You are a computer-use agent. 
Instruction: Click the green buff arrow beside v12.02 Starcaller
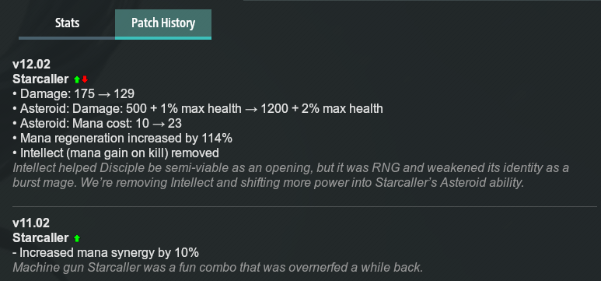point(77,79)
